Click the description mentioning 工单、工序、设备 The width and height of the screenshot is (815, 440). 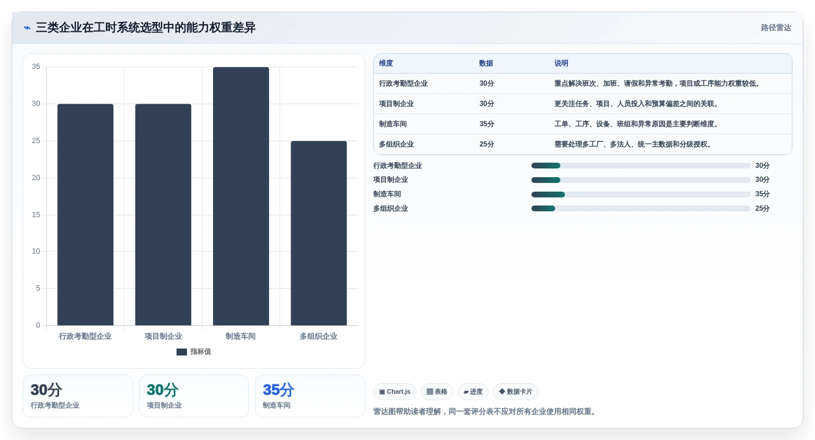click(x=637, y=124)
